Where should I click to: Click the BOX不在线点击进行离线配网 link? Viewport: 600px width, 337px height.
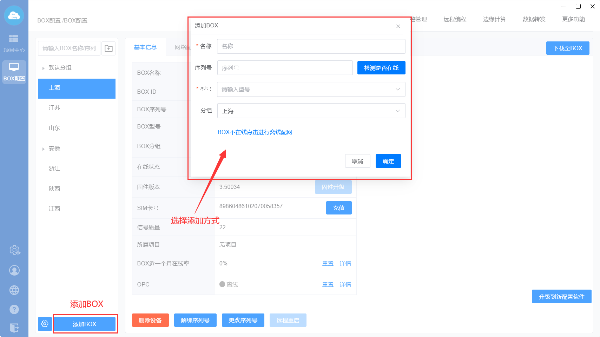[x=255, y=132]
